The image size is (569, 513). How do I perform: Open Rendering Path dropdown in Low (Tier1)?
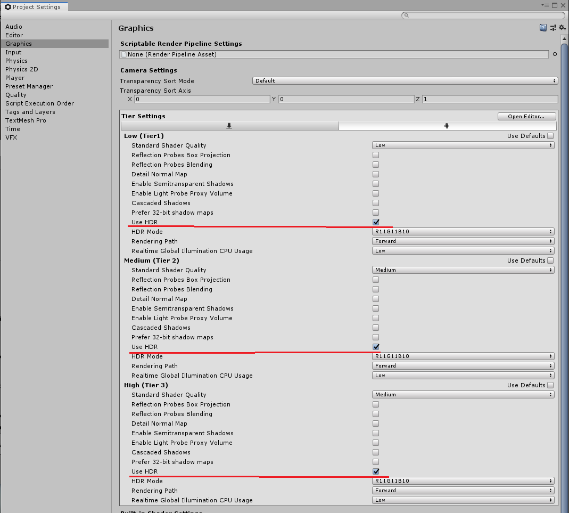coord(463,241)
